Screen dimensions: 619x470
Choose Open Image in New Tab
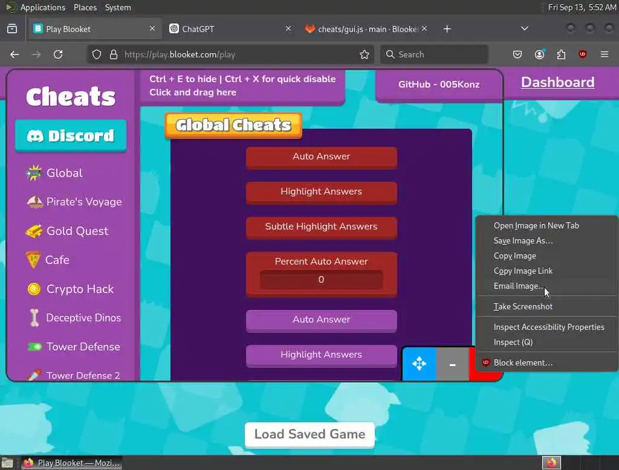pos(546,226)
